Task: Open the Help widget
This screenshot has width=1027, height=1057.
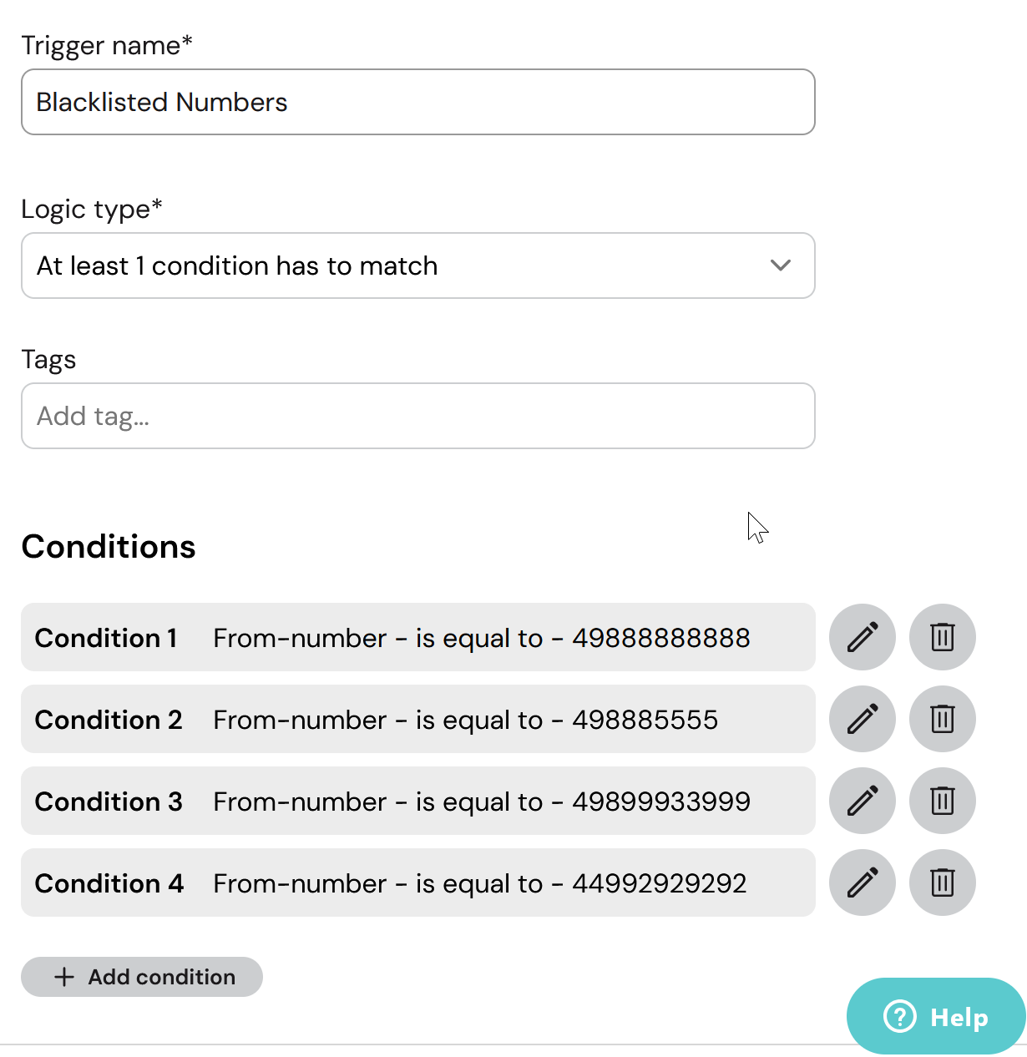Action: (x=936, y=1016)
